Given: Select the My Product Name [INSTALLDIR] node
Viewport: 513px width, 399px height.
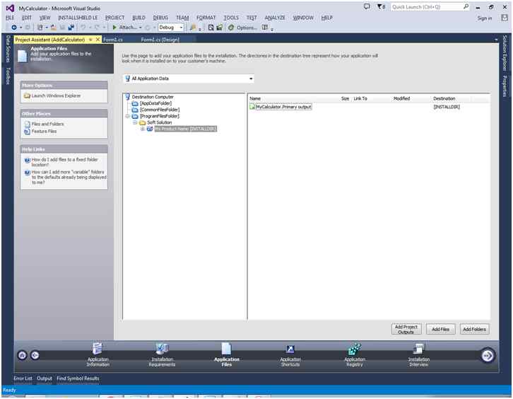Looking at the screenshot, I should 186,129.
